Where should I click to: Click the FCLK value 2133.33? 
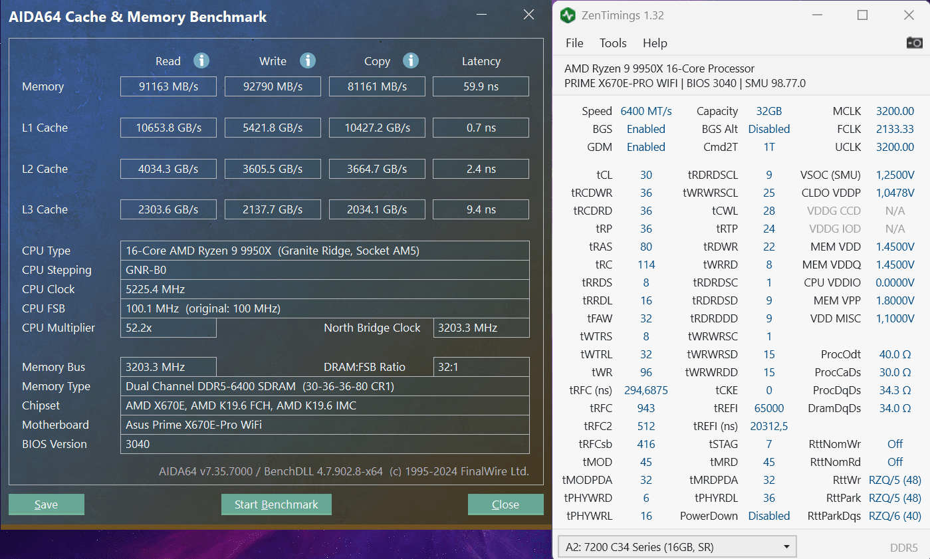coord(895,129)
